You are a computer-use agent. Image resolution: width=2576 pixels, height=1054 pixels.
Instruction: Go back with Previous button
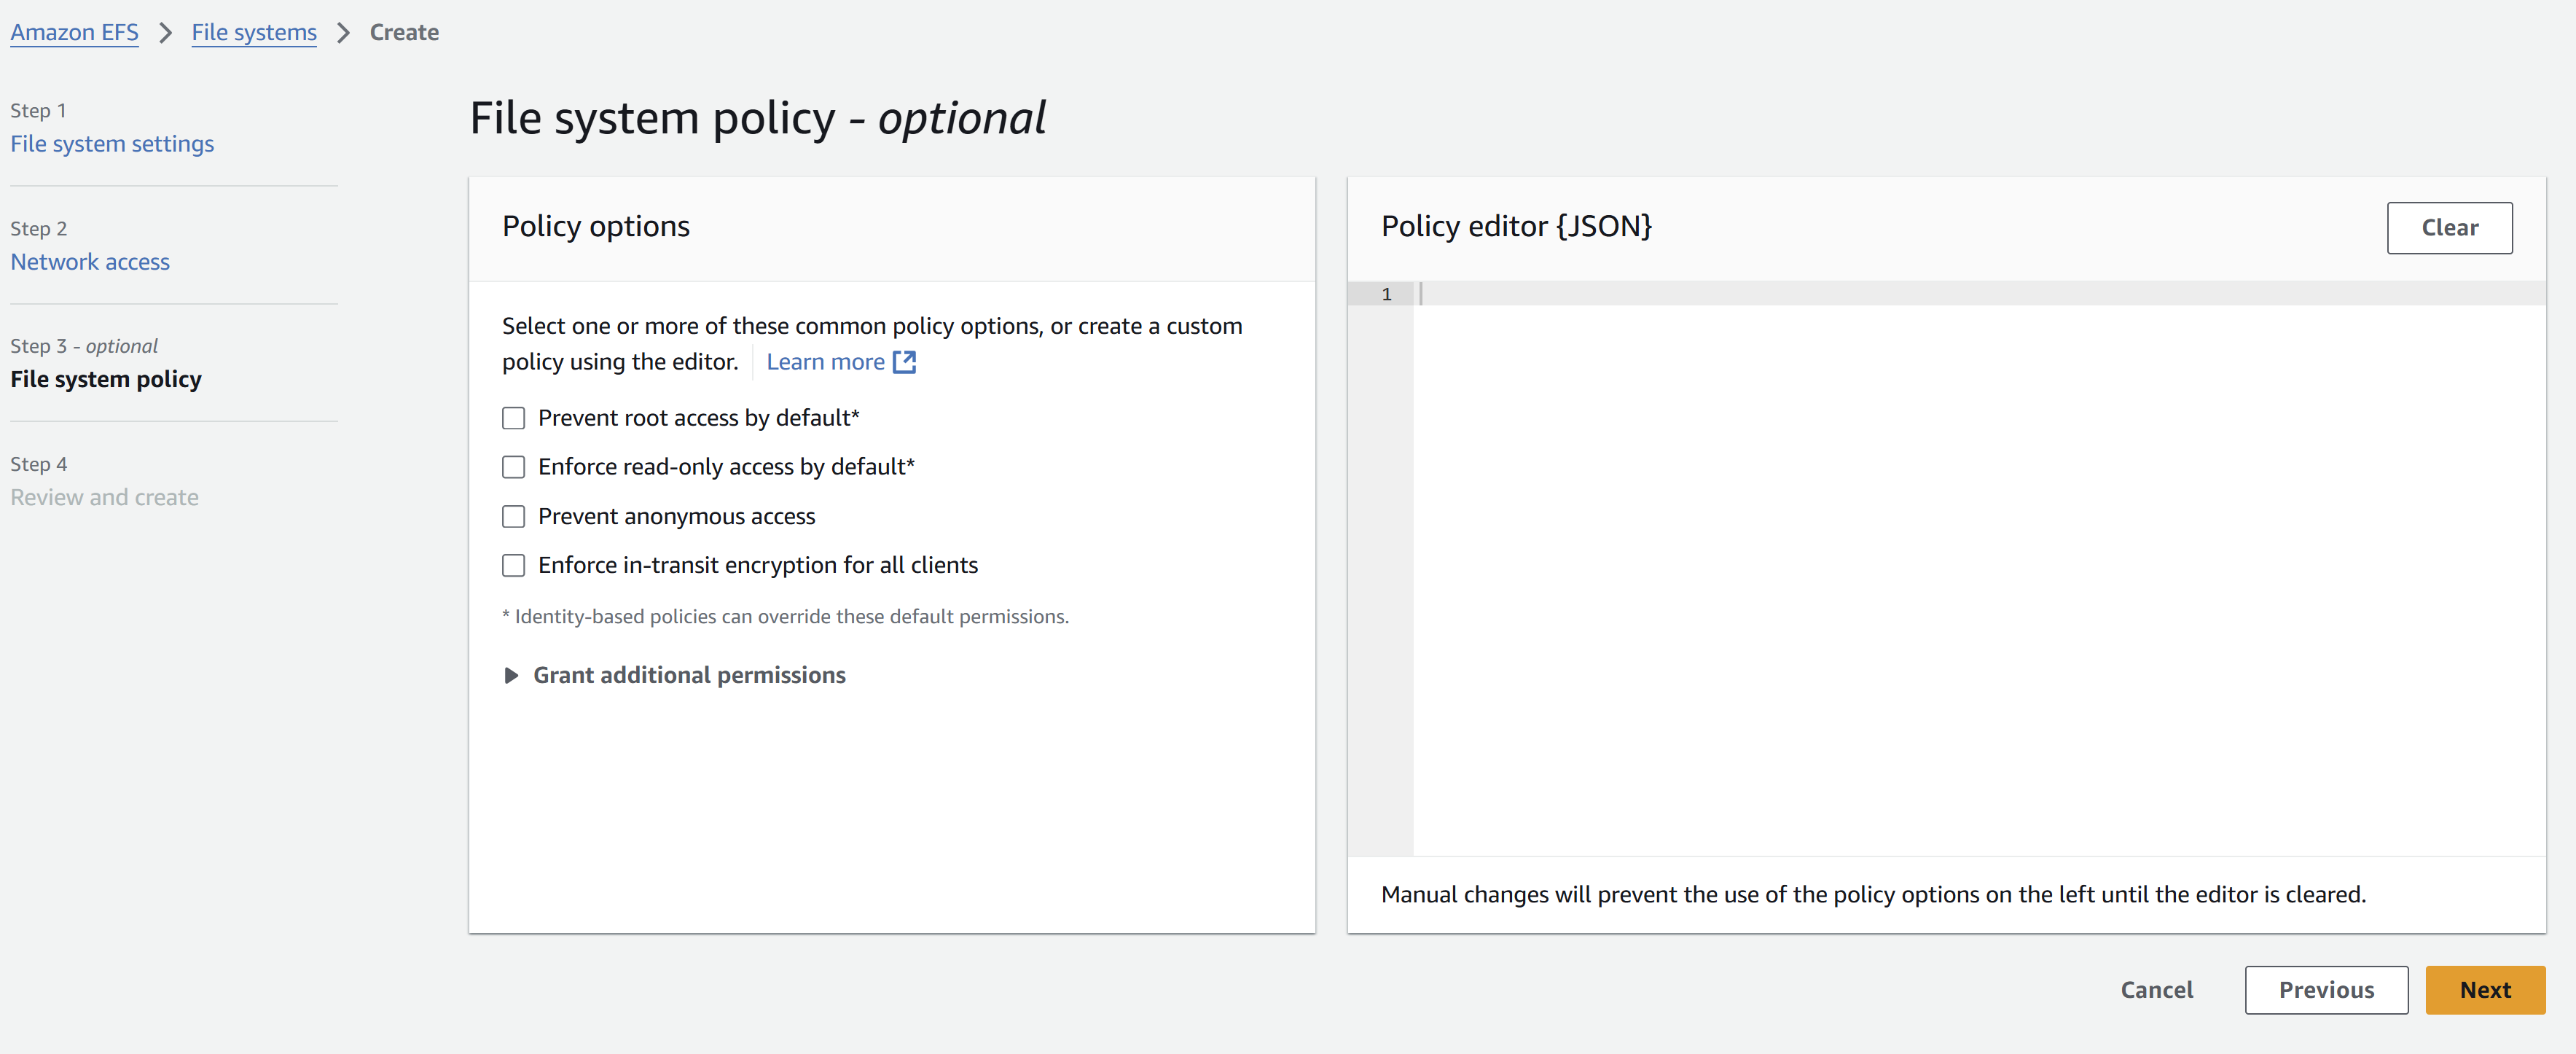2326,990
